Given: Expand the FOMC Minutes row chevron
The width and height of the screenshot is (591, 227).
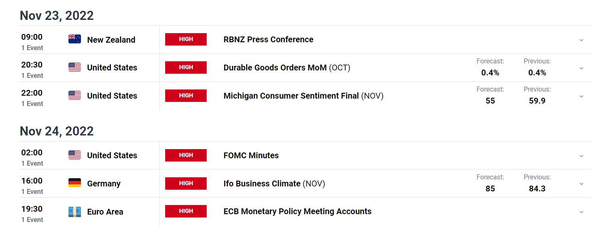Looking at the screenshot, I should pos(581,156).
